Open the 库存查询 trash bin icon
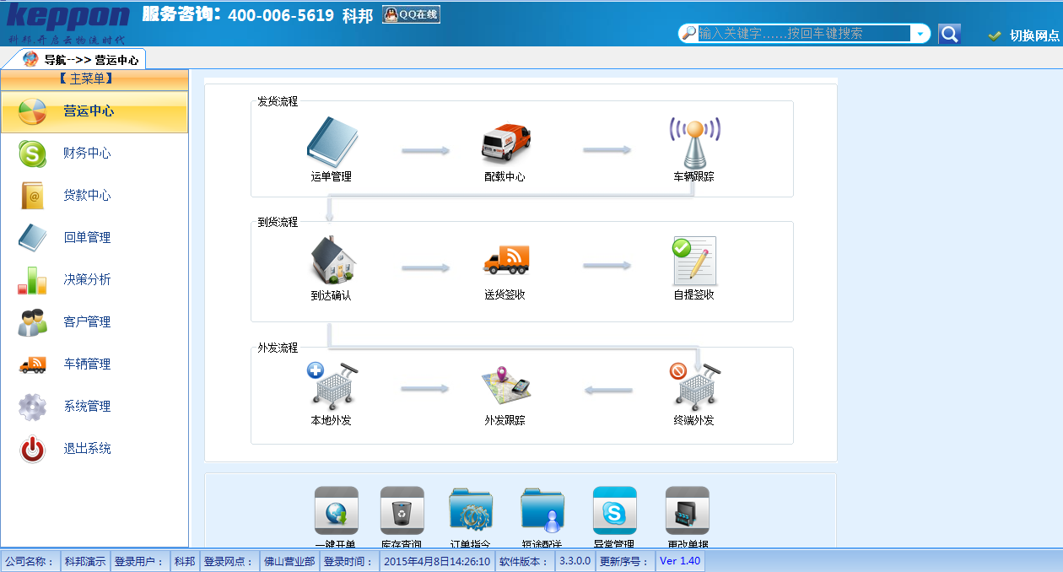Viewport: 1063px width, 572px height. click(x=402, y=511)
